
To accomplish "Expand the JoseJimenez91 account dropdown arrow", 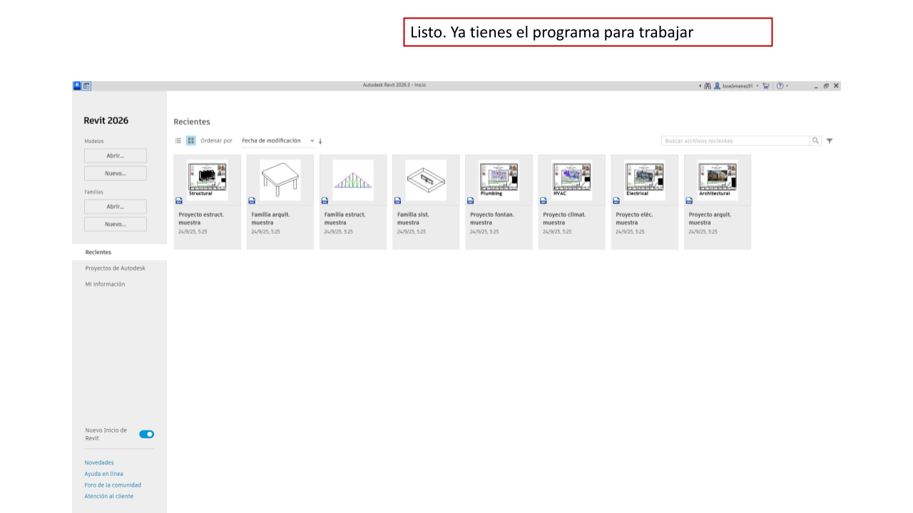I will click(758, 85).
